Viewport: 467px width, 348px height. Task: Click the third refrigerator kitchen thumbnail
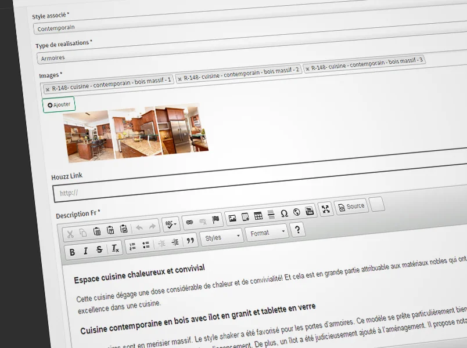pos(182,129)
